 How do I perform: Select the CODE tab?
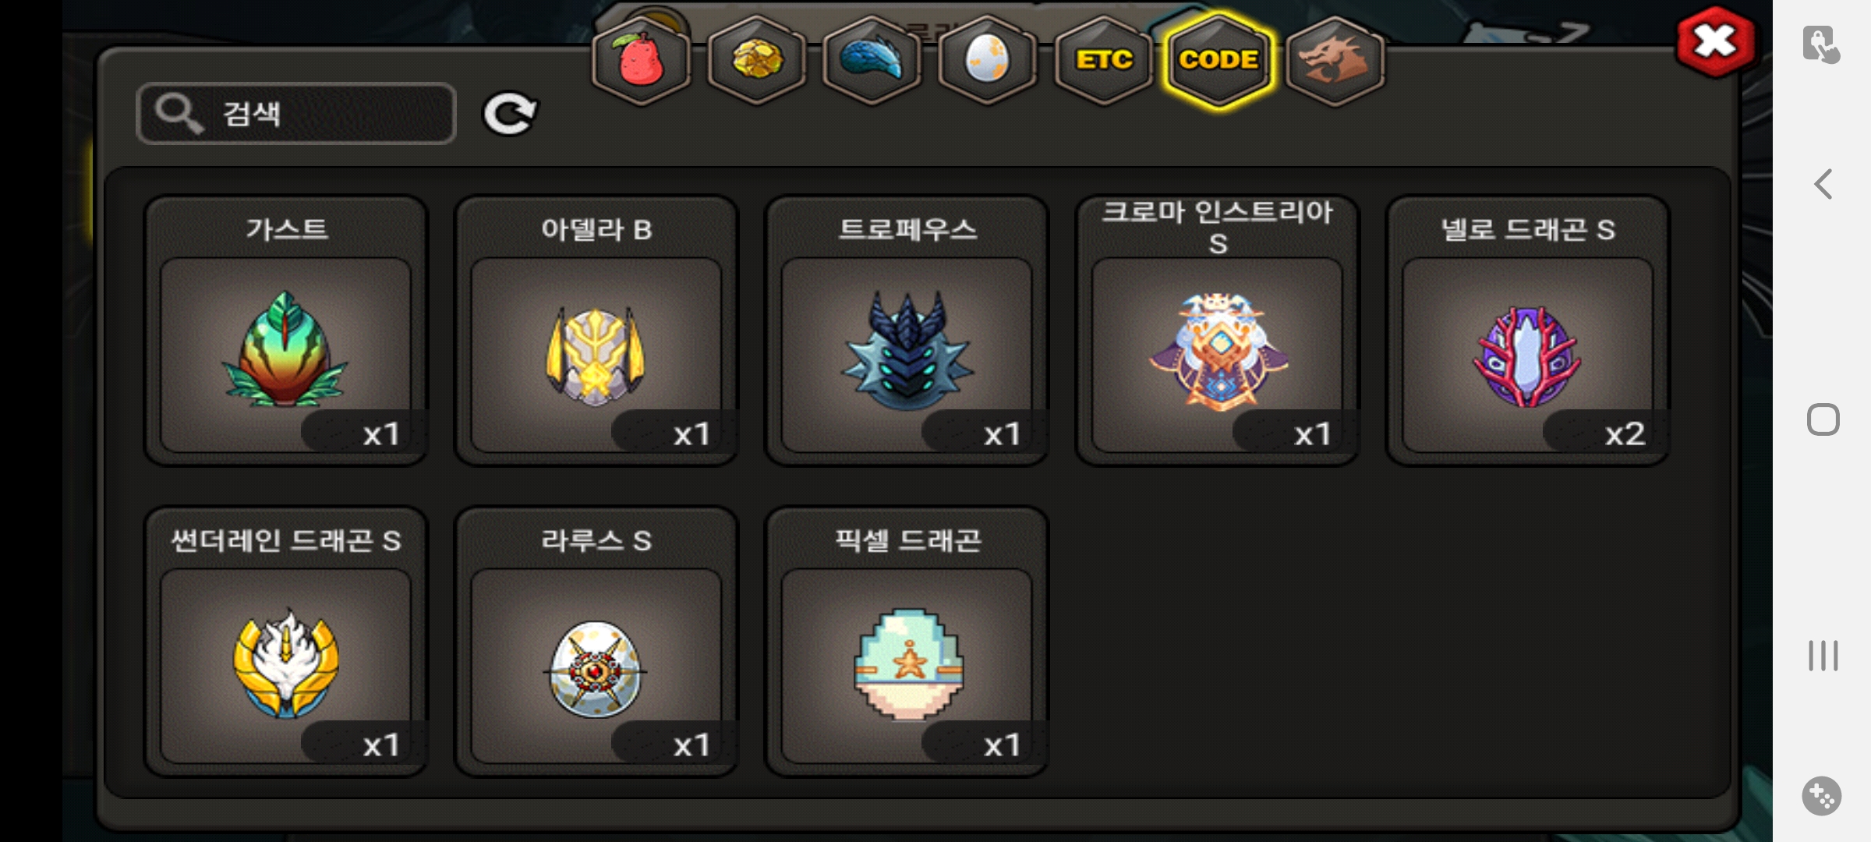point(1218,61)
